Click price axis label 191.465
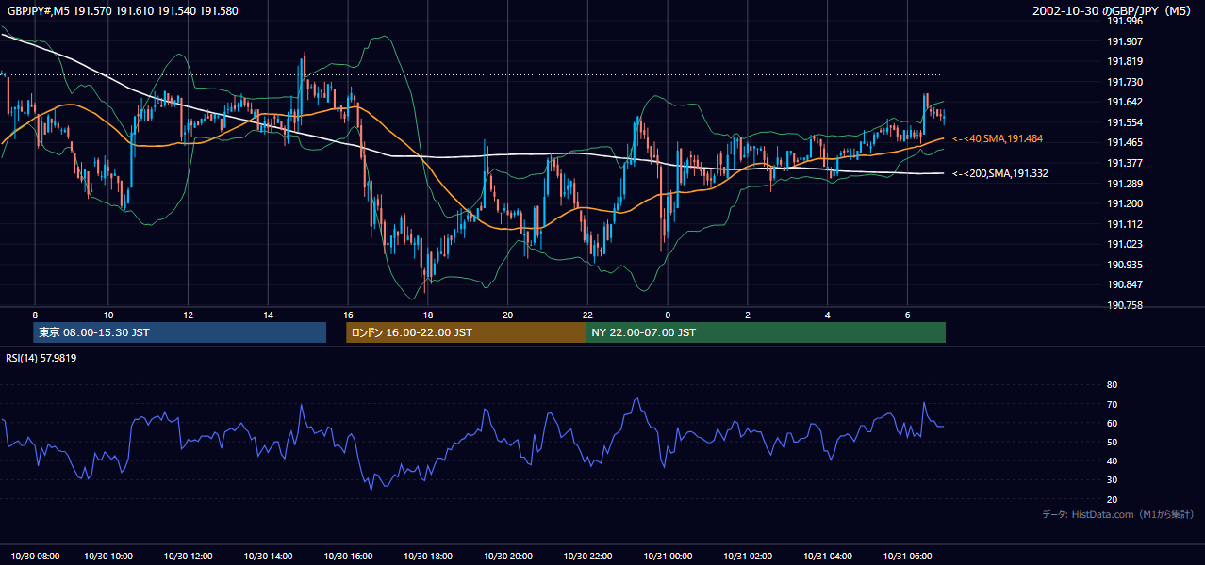The width and height of the screenshot is (1205, 565). click(x=1124, y=143)
